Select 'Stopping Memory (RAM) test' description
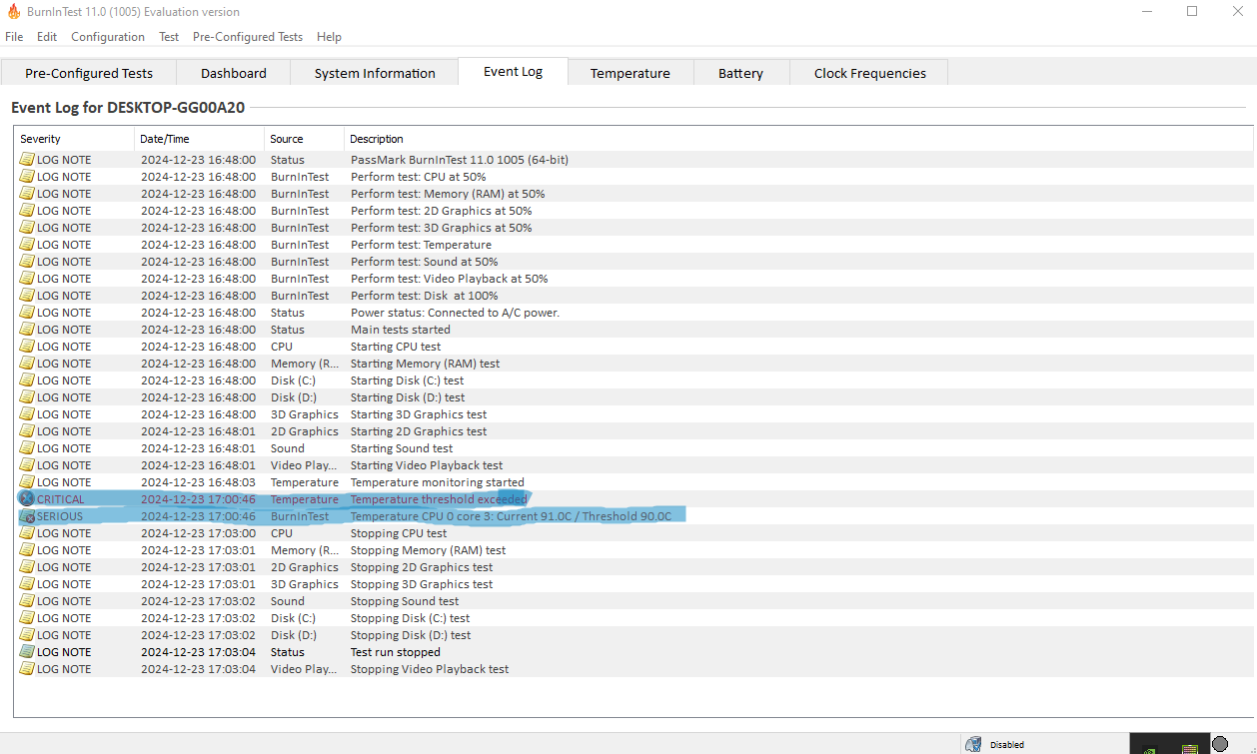 coord(428,550)
